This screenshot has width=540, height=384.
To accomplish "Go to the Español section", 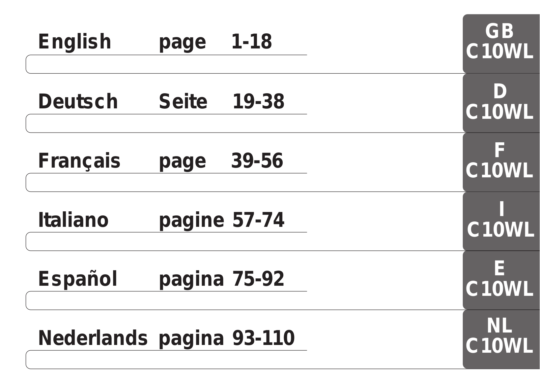I will tap(78, 279).
